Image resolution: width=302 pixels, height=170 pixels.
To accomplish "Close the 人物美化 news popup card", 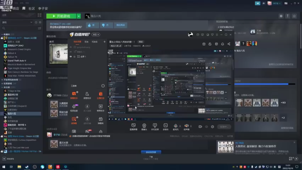I will (x=294, y=142).
